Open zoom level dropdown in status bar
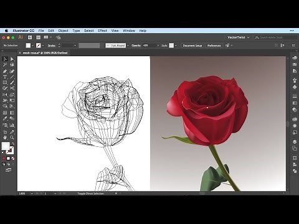The image size is (299, 224). [x=32, y=194]
